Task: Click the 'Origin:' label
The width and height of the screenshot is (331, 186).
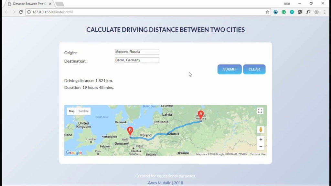Action: pyautogui.click(x=70, y=53)
